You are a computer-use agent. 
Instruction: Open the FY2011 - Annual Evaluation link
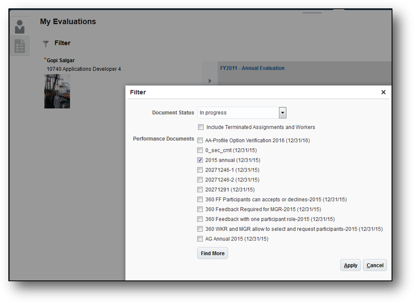(x=252, y=68)
